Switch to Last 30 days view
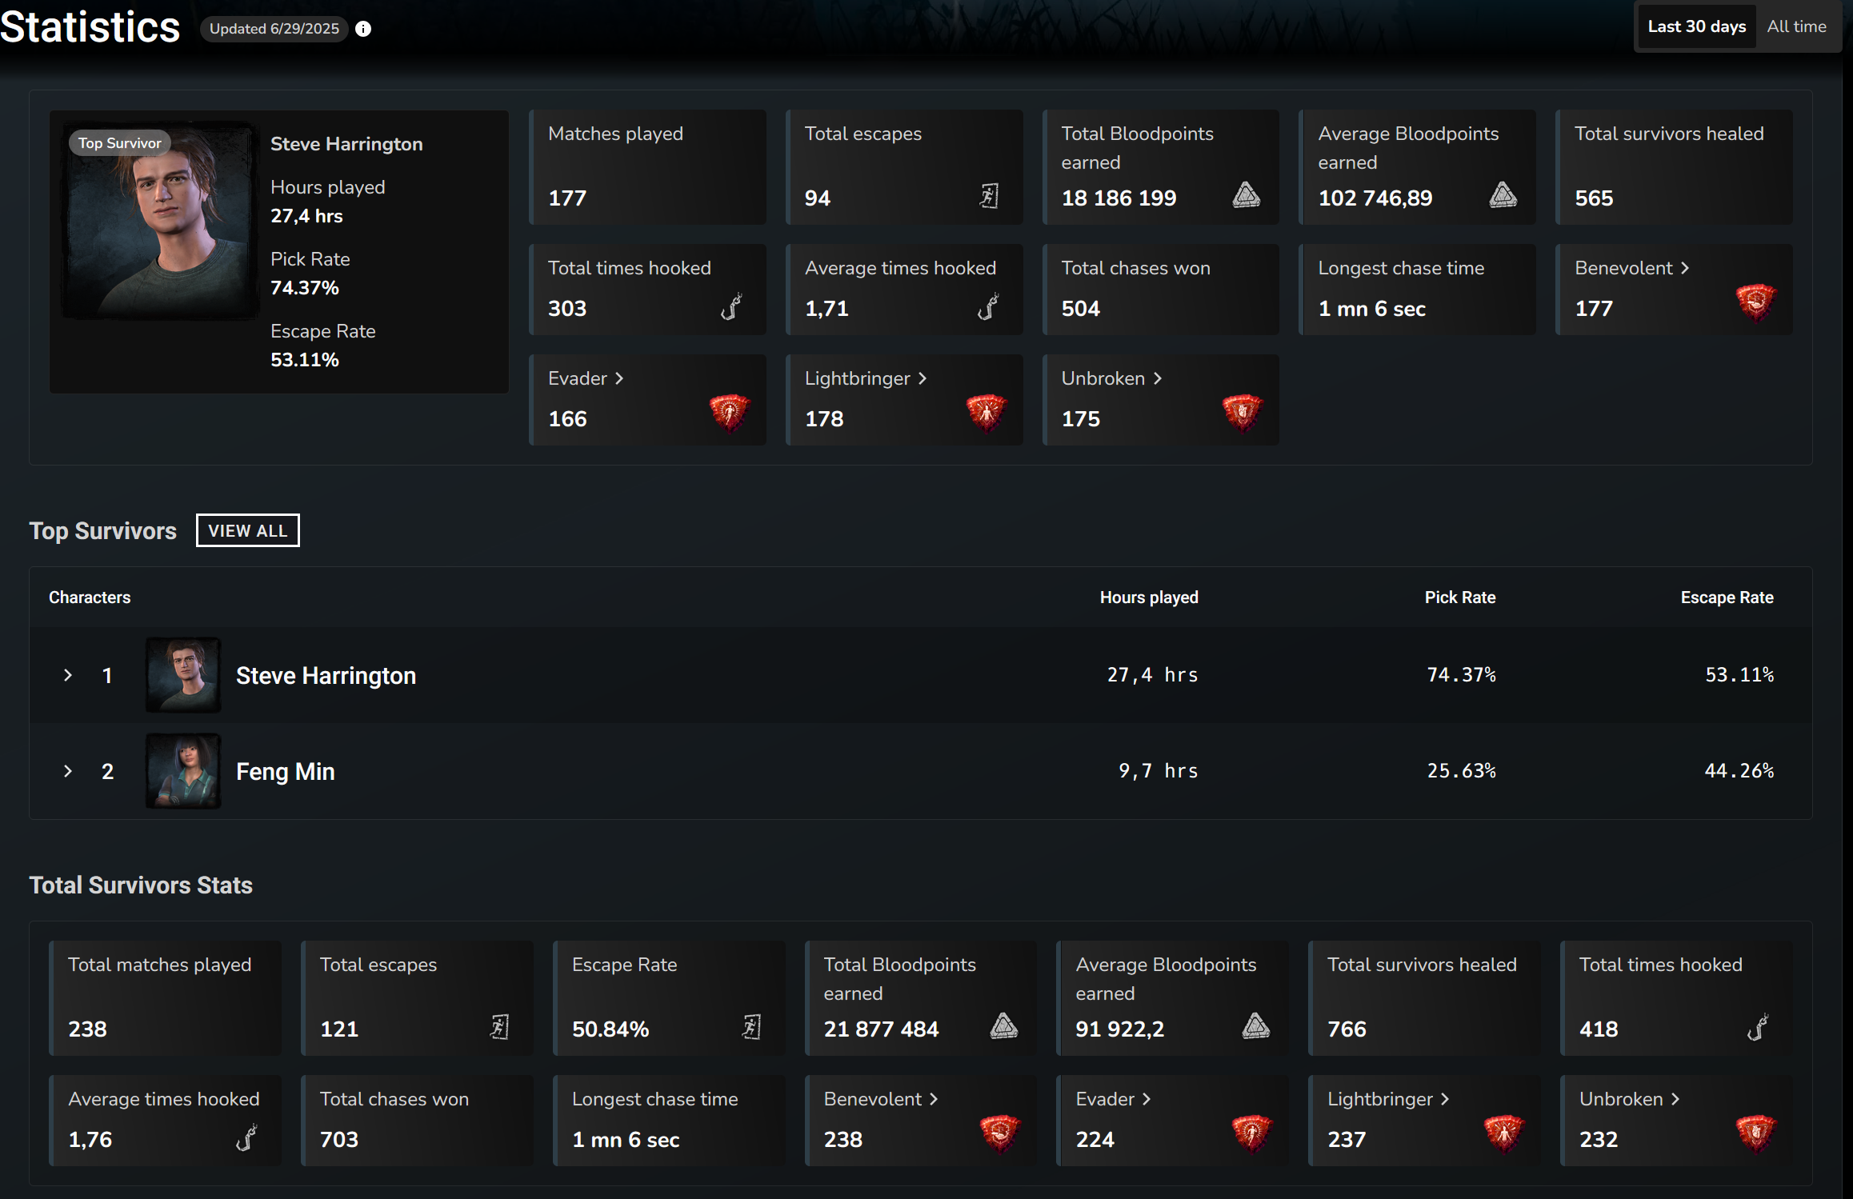Image resolution: width=1853 pixels, height=1199 pixels. click(x=1696, y=27)
